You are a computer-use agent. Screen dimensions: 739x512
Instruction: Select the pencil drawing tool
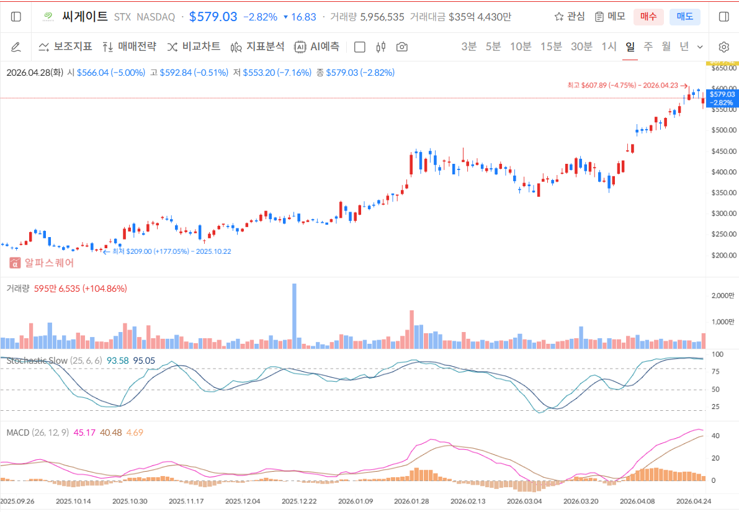[16, 47]
